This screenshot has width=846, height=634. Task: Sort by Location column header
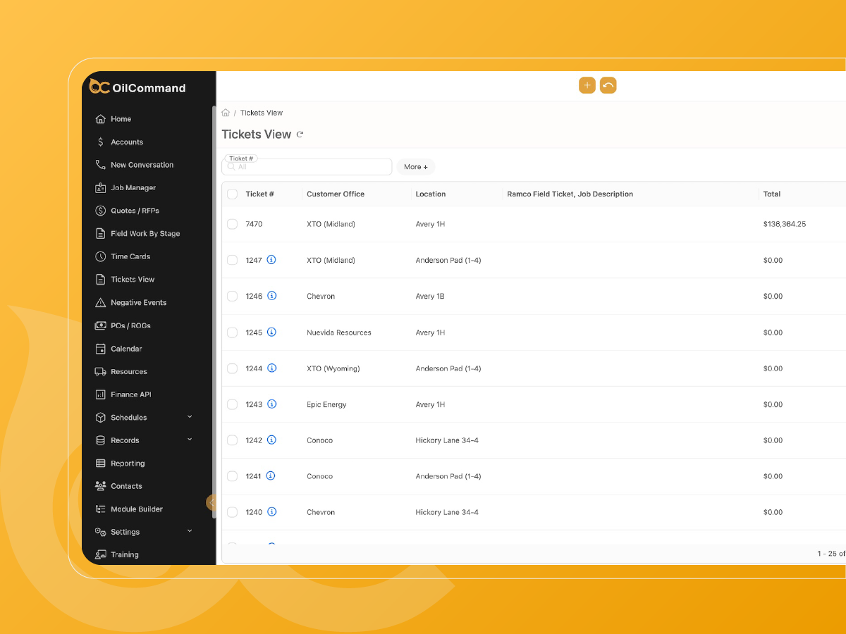431,194
